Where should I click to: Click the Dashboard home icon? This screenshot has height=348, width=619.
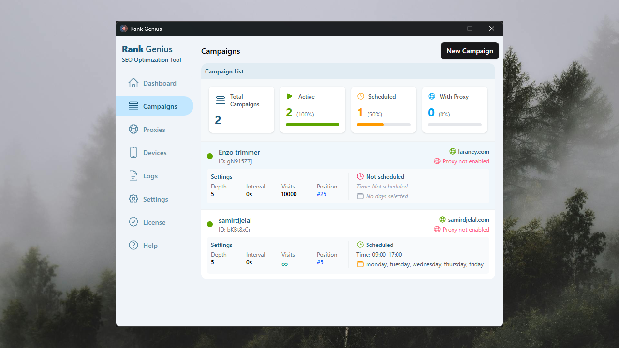click(133, 83)
